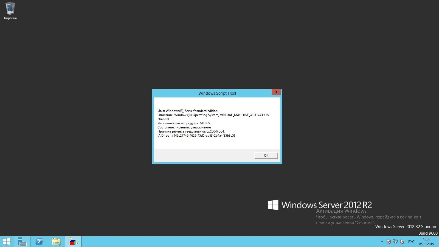Click the Windows Script Host title bar

coord(217,93)
